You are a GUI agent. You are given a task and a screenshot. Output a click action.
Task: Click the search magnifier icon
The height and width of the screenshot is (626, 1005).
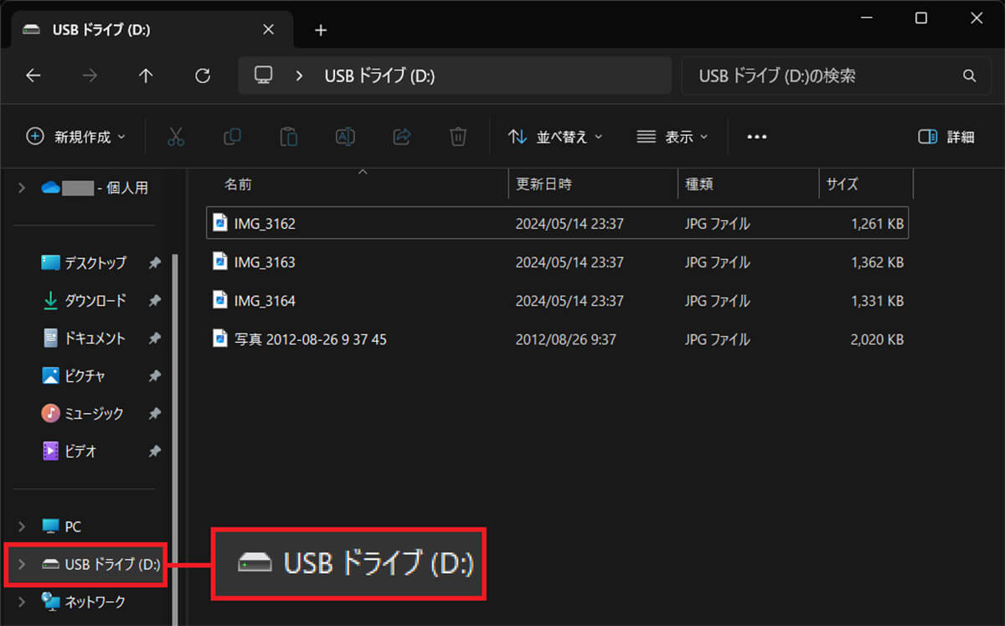(970, 76)
